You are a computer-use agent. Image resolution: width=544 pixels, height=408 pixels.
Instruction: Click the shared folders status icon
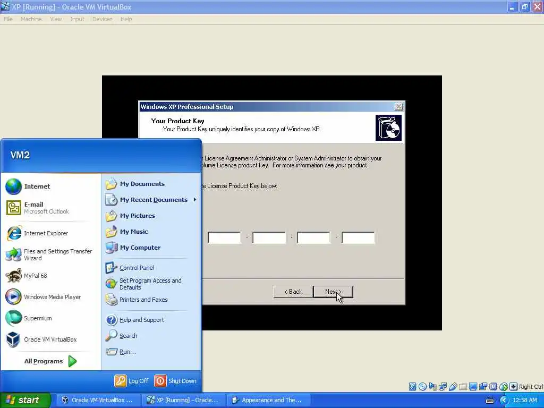[x=463, y=387]
